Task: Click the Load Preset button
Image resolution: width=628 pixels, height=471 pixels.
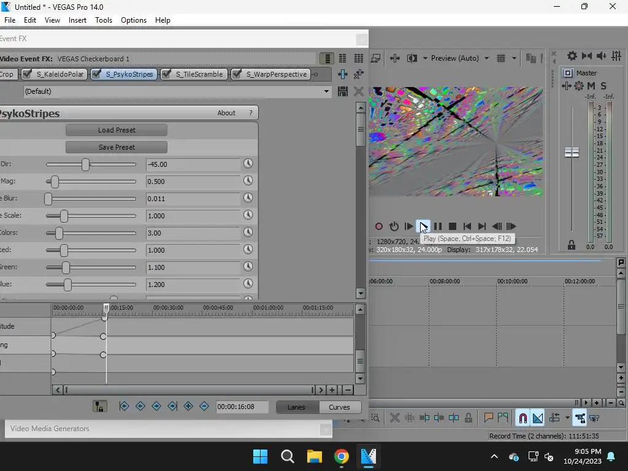Action: point(117,130)
